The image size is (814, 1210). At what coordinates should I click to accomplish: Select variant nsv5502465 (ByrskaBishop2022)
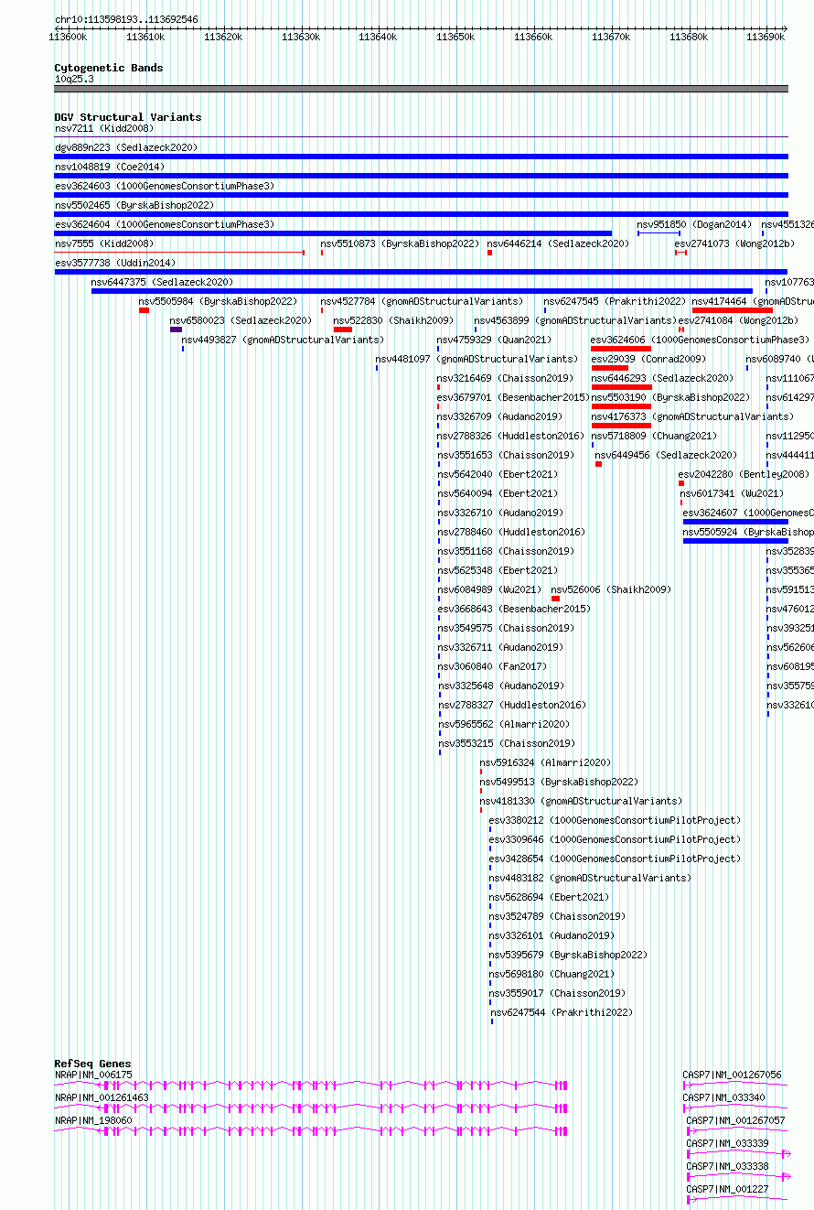[x=134, y=205]
